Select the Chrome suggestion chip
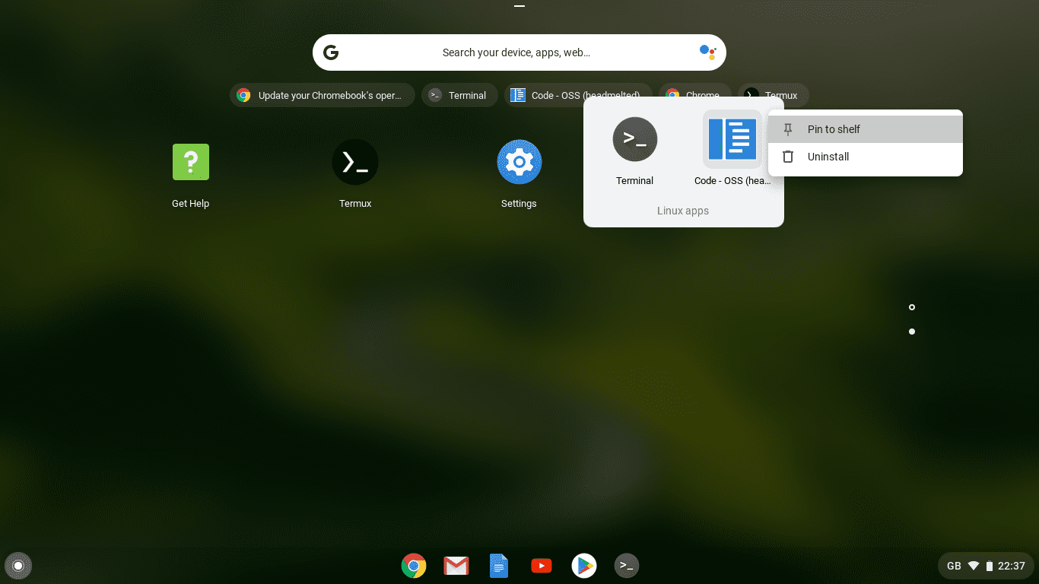Screen dimensions: 1039x584 [x=694, y=94]
